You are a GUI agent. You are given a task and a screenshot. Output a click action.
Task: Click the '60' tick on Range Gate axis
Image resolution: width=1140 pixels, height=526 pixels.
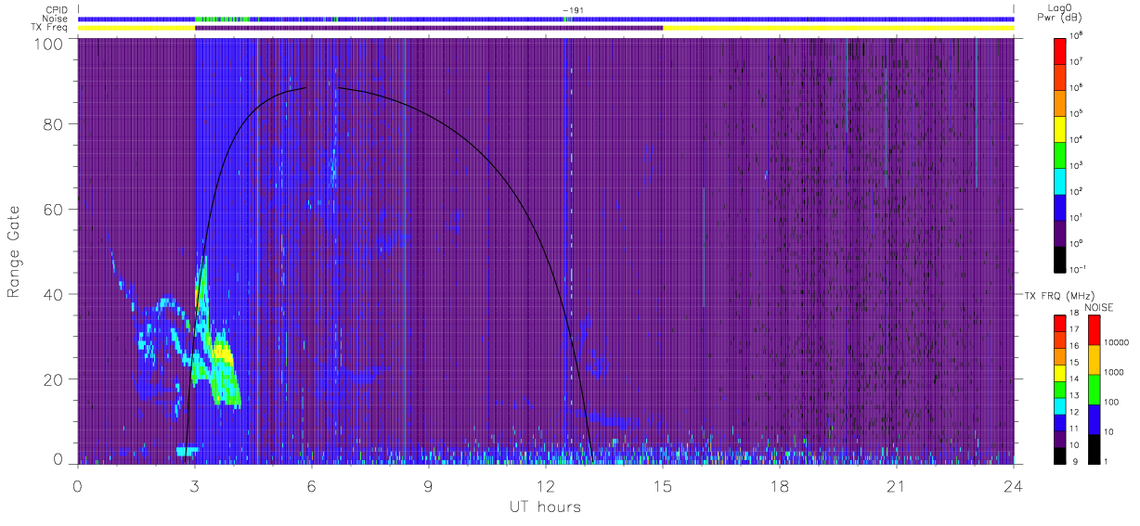click(x=54, y=210)
